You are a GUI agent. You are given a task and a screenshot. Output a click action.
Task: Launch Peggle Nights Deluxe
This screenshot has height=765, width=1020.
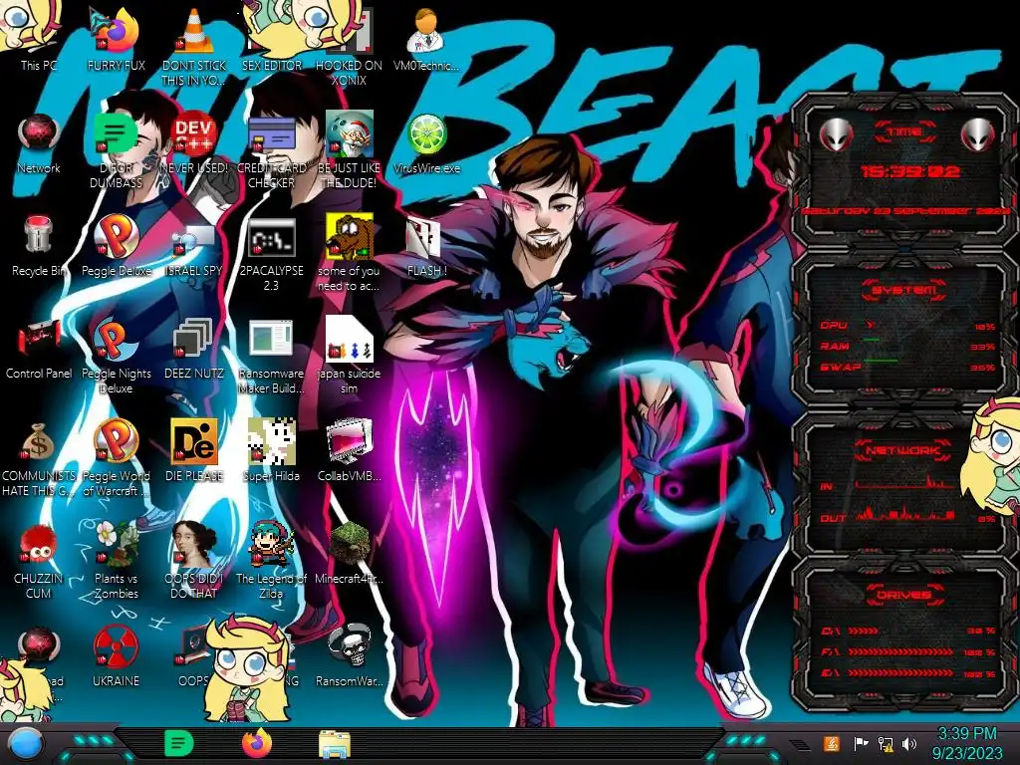pos(116,341)
